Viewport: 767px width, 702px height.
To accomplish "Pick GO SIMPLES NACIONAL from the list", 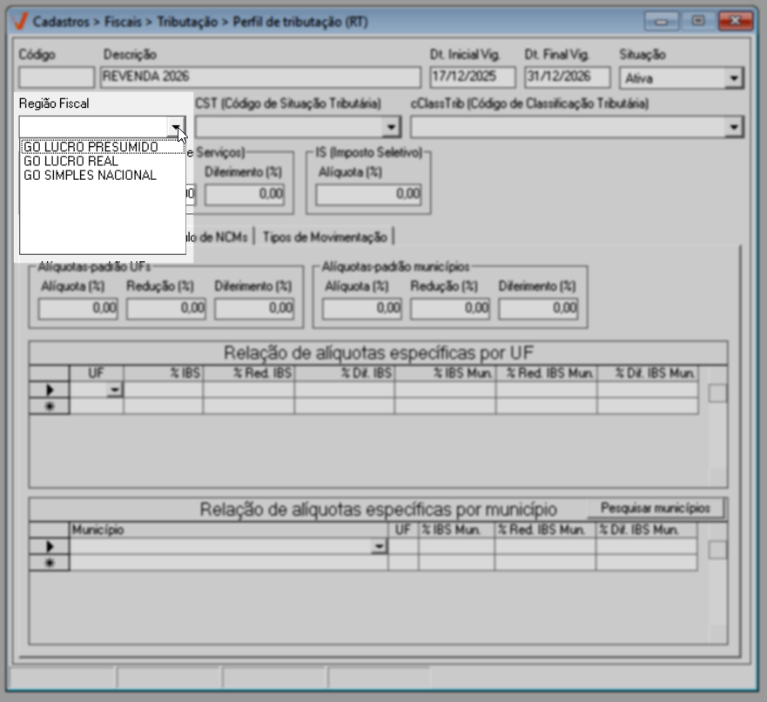I will (90, 175).
